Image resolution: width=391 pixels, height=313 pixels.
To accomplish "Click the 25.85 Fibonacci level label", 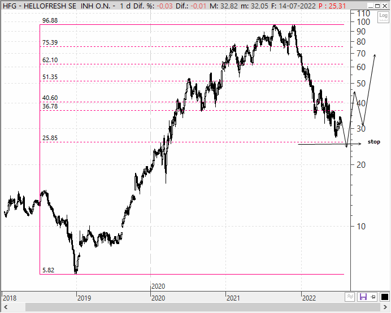I will point(50,138).
